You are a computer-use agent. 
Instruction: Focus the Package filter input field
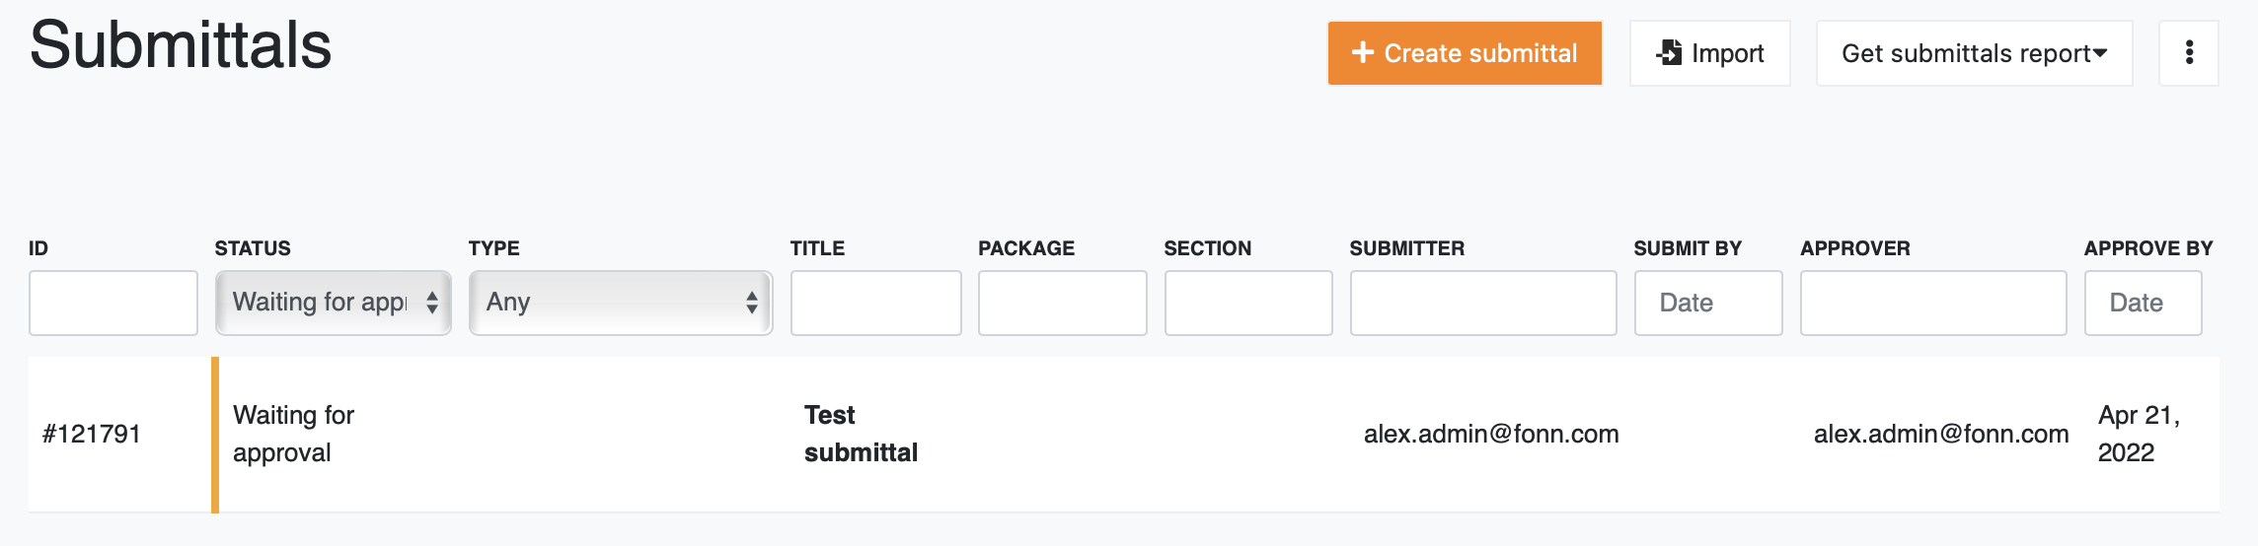tap(1063, 303)
